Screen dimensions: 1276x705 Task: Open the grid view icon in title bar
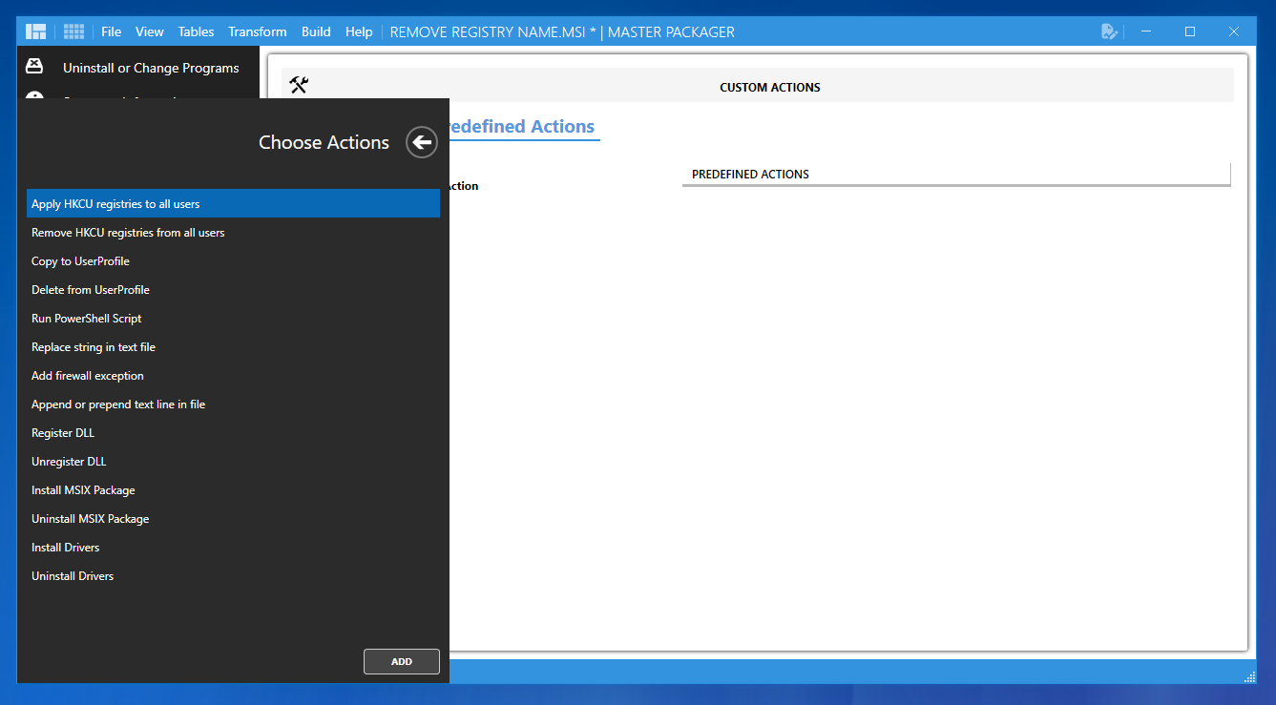(x=74, y=31)
